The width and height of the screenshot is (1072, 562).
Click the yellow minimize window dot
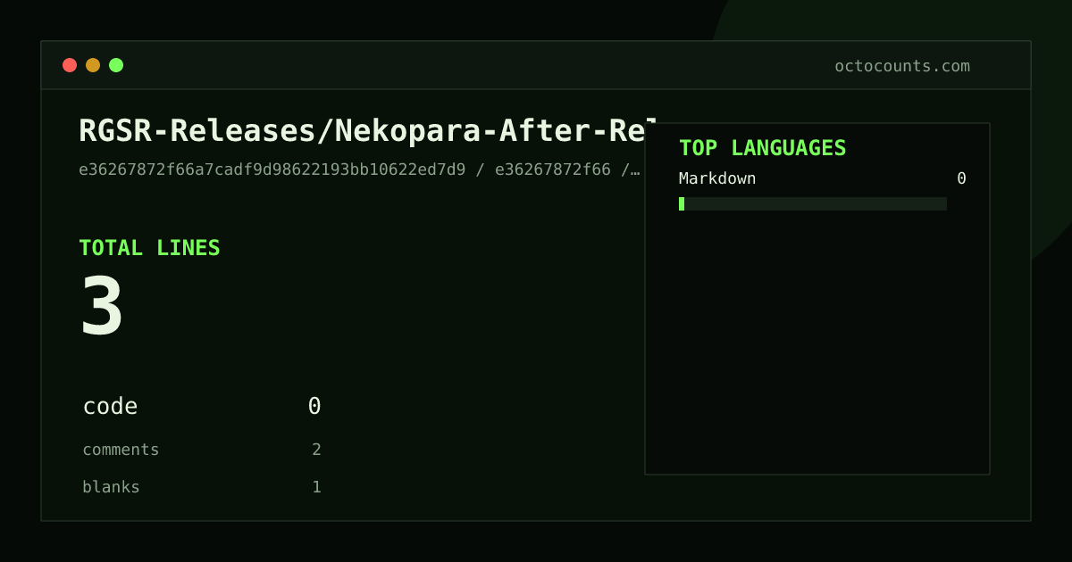(93, 65)
